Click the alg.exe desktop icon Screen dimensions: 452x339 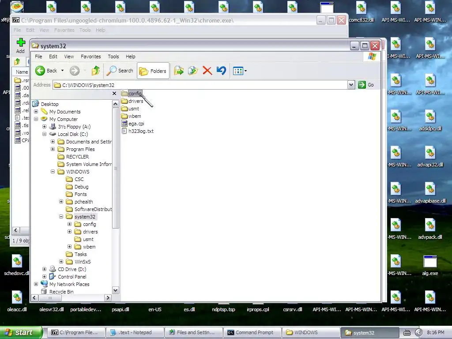click(430, 265)
